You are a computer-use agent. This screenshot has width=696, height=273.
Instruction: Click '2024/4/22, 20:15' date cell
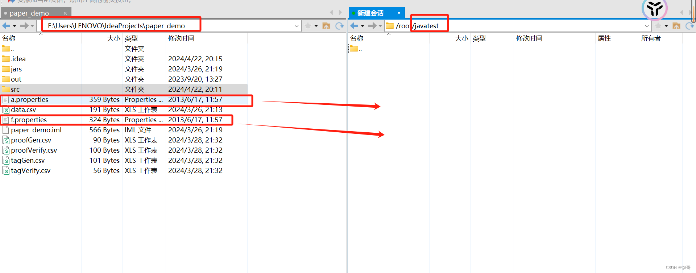coord(195,59)
